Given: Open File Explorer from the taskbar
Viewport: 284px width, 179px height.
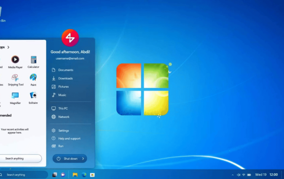Looking at the screenshot, I should (x=75, y=175).
